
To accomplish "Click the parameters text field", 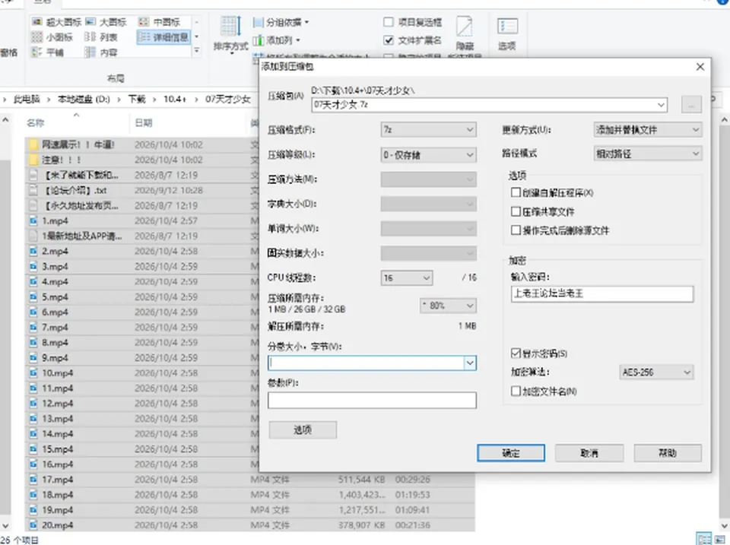I will (372, 401).
